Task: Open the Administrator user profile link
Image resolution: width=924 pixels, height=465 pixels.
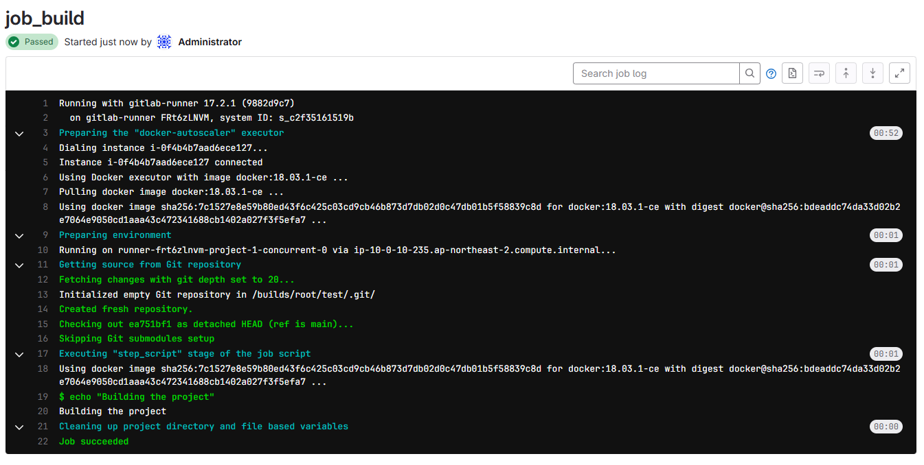Action: (x=210, y=42)
